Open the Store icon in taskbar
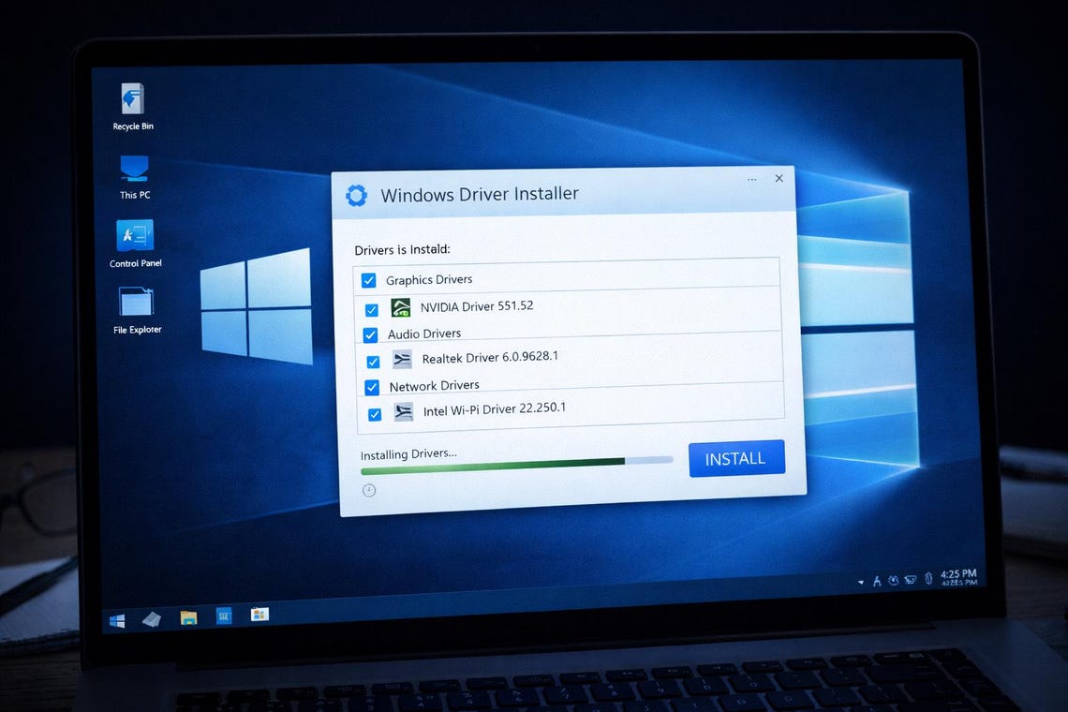 260,615
